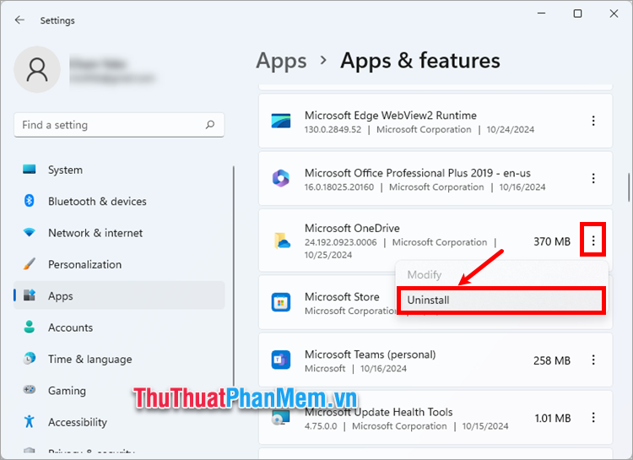Open System settings in sidebar
This screenshot has width=633, height=460.
[119, 170]
